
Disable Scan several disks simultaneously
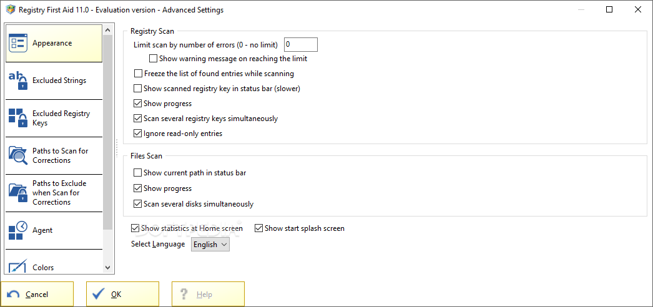pyautogui.click(x=138, y=204)
